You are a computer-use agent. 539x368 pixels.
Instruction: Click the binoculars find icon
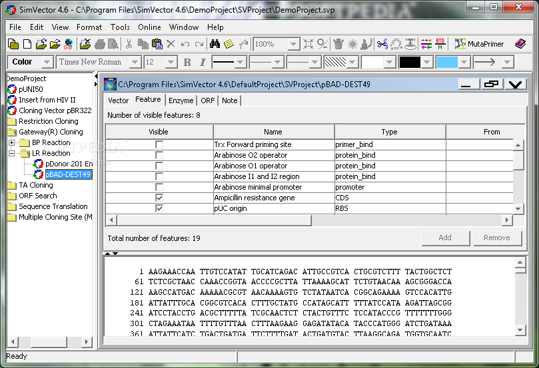(215, 44)
